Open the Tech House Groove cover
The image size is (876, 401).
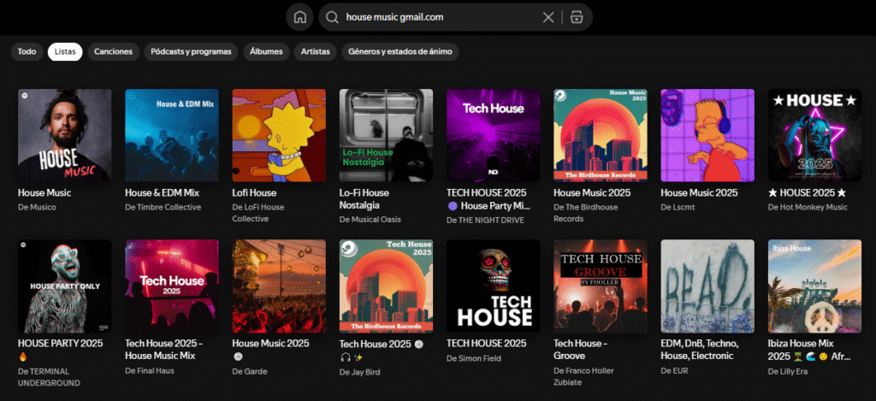[601, 286]
